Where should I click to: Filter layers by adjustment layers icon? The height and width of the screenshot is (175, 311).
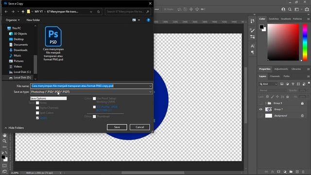tap(287, 84)
